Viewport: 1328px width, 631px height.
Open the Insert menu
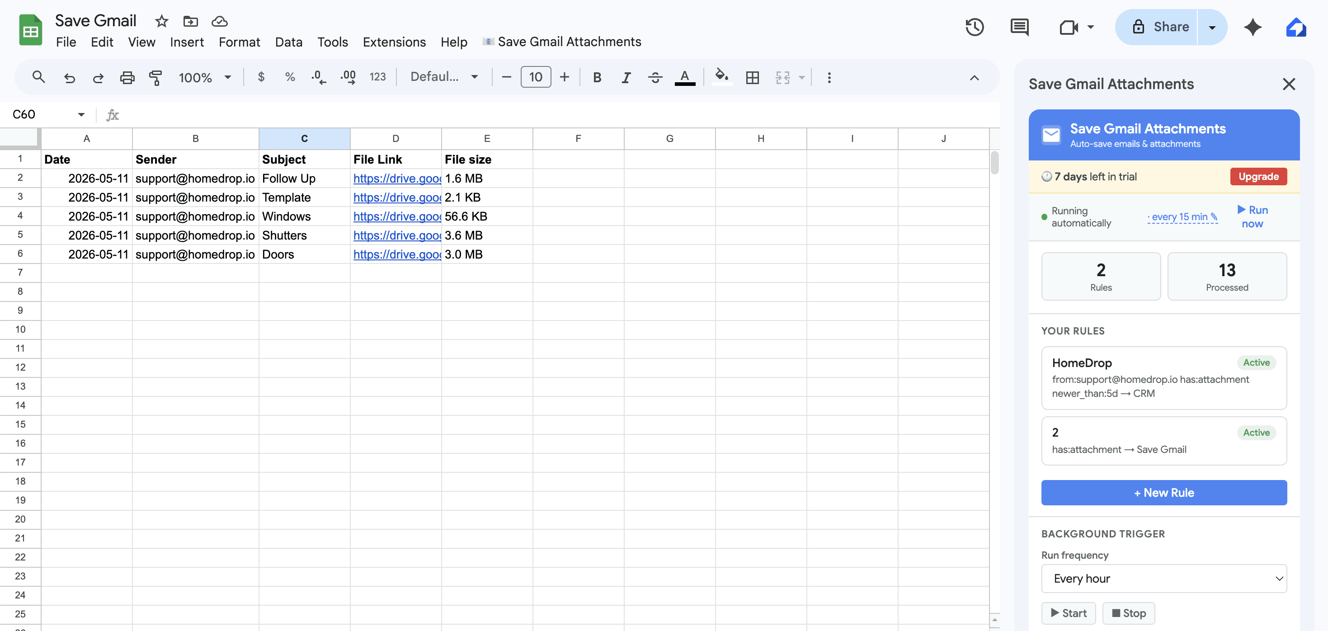pyautogui.click(x=187, y=42)
